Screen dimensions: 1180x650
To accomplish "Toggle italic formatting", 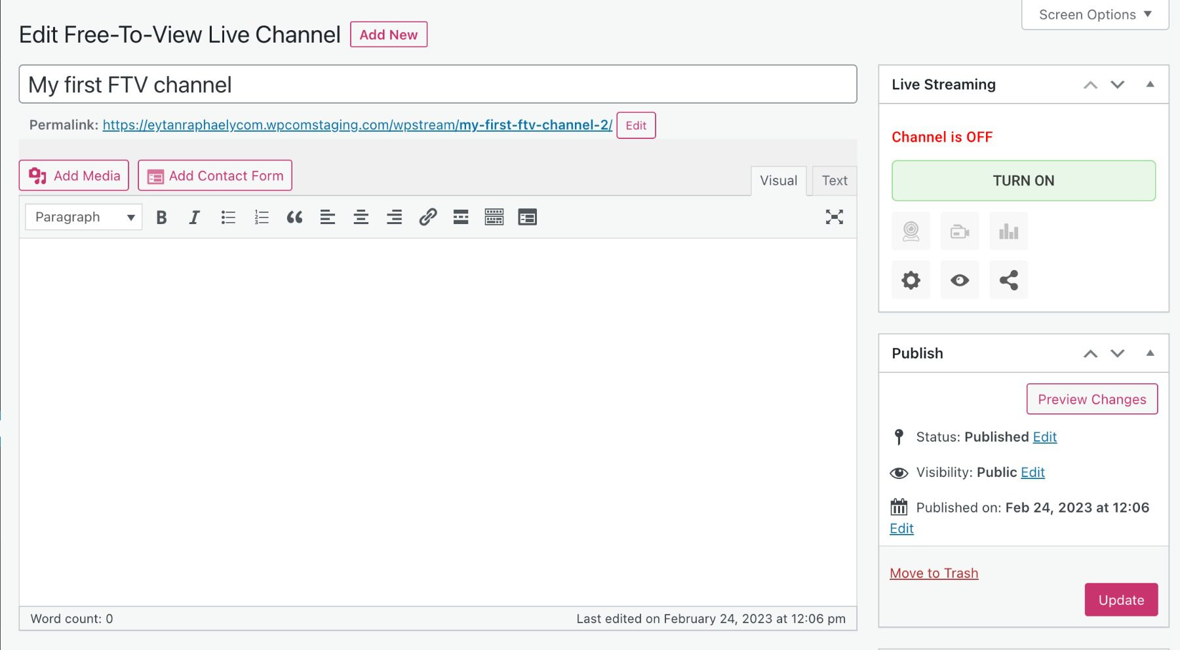I will pyautogui.click(x=193, y=217).
